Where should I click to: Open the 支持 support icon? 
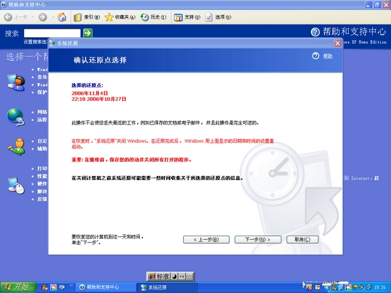pos(178,17)
